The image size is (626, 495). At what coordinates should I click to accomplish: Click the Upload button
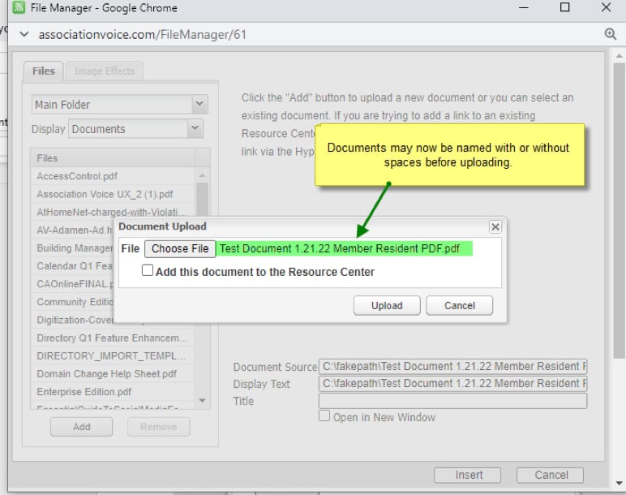point(387,306)
